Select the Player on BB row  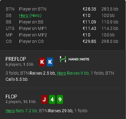(62, 22)
